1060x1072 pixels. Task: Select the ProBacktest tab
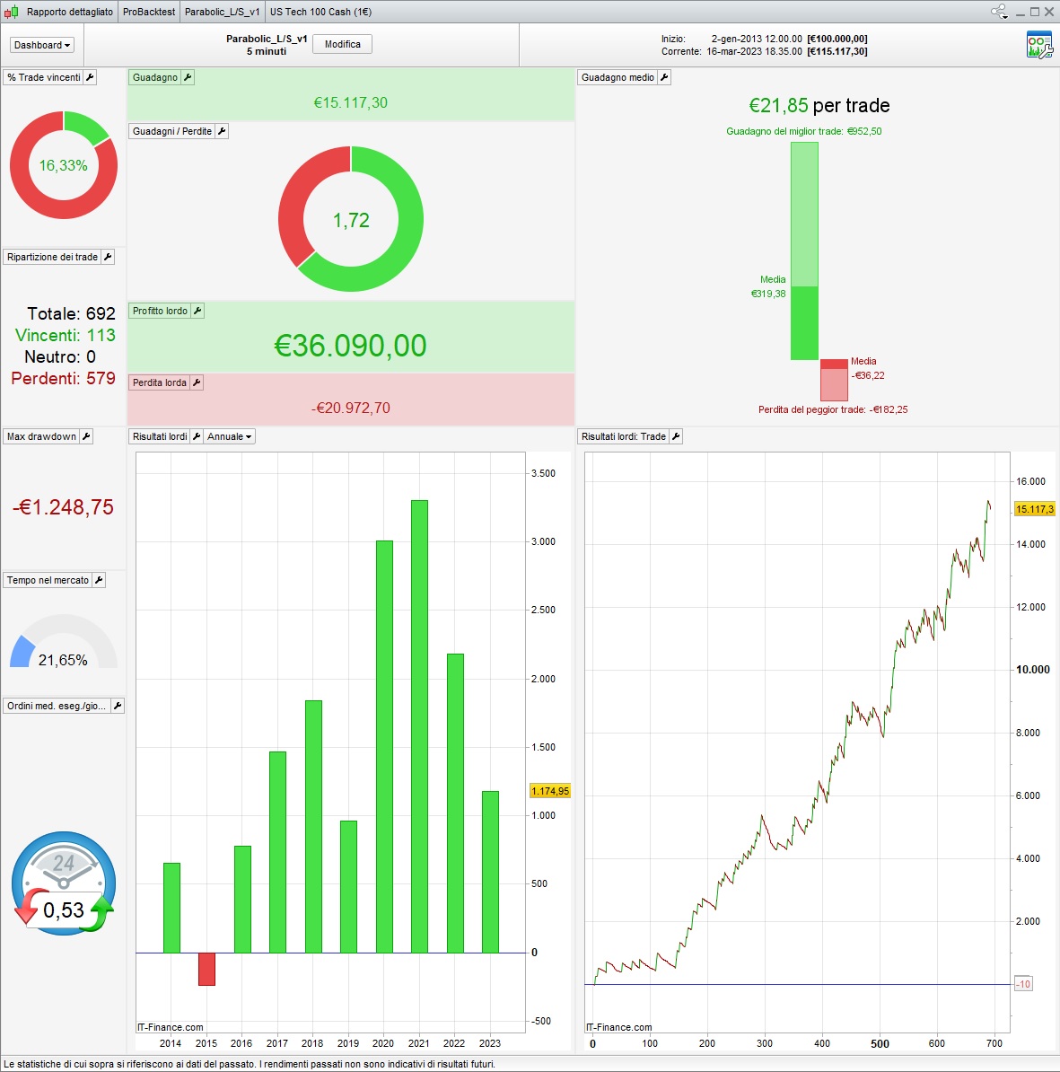149,12
